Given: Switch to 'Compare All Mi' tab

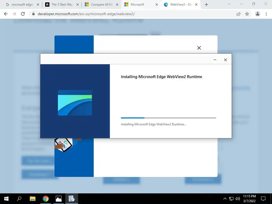Looking at the screenshot, I should [101, 5].
